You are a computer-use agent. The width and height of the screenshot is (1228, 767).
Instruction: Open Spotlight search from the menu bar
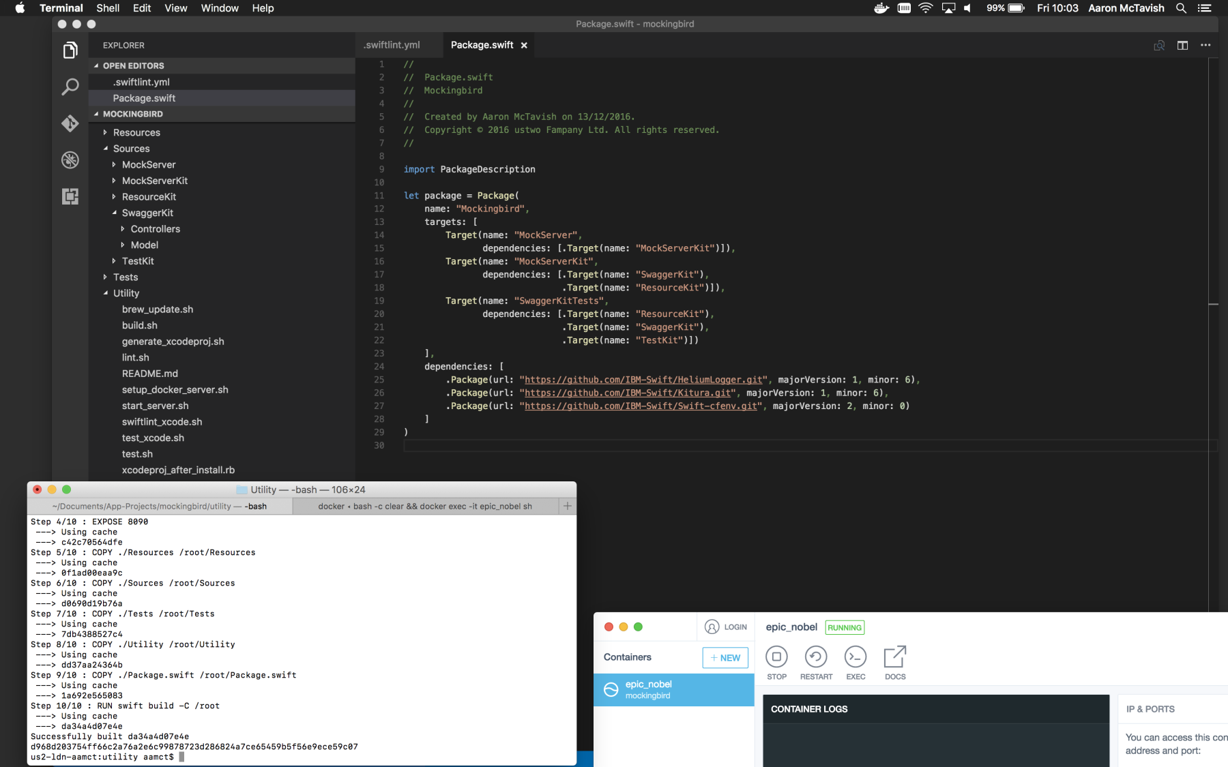pos(1181,8)
